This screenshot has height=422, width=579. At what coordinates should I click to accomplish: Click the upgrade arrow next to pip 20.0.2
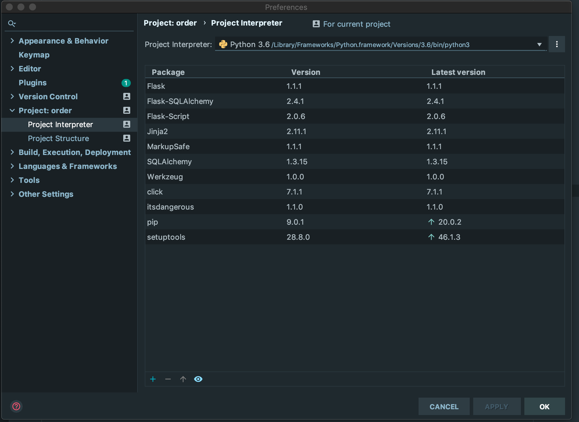click(x=431, y=222)
